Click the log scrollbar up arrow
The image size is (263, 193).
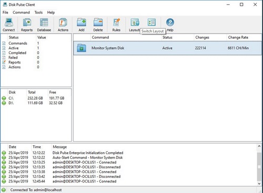259,146
